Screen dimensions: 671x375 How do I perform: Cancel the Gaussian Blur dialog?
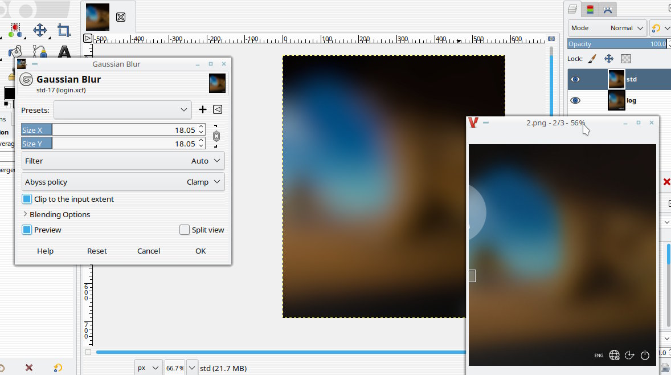(x=149, y=251)
